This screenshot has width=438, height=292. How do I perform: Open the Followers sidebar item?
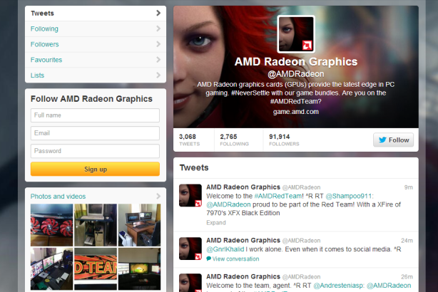click(x=96, y=44)
